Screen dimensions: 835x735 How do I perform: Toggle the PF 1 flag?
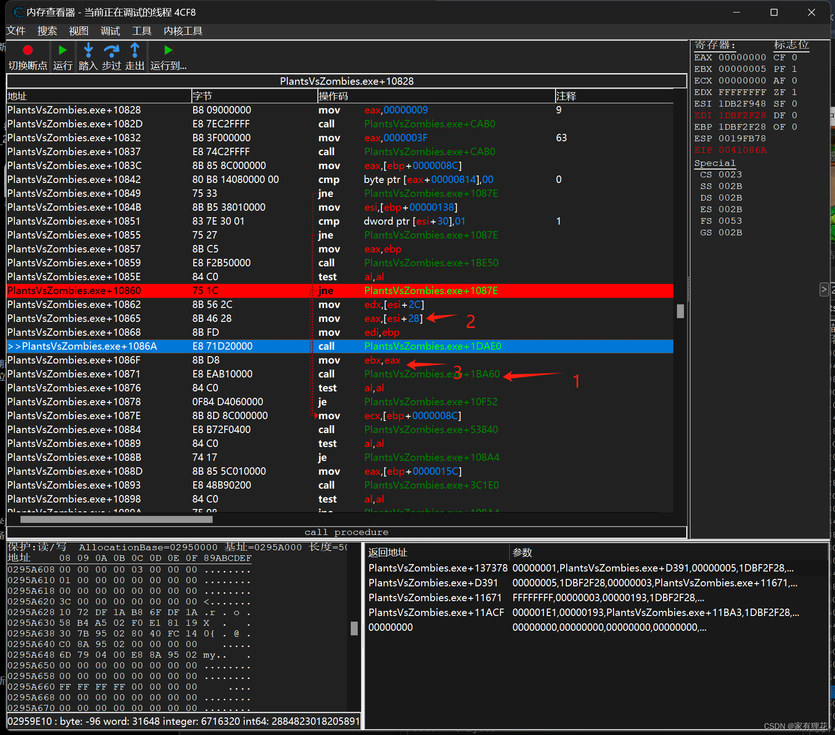click(785, 69)
